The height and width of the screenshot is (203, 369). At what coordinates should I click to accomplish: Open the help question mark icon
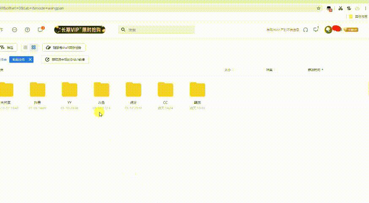tap(27, 30)
